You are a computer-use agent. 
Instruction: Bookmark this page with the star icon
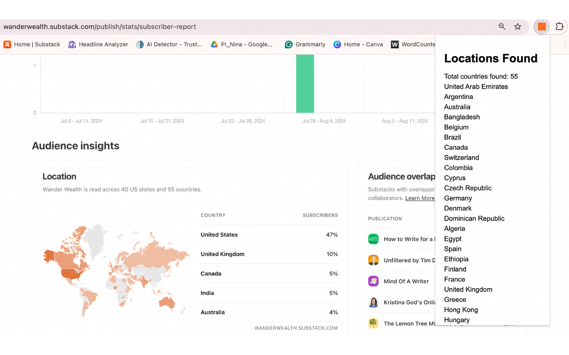coord(517,27)
